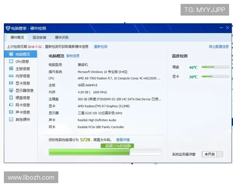
Task: Click the performance score progress bar
Action: pyautogui.click(x=105, y=152)
